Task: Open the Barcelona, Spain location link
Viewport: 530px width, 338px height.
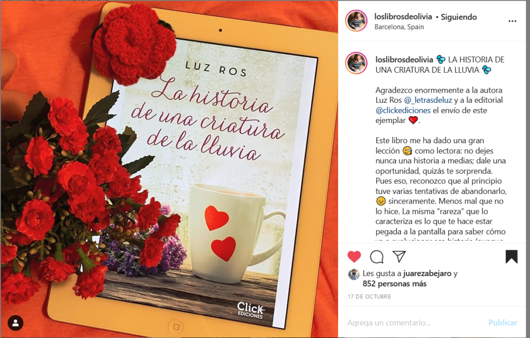Action: click(x=399, y=27)
